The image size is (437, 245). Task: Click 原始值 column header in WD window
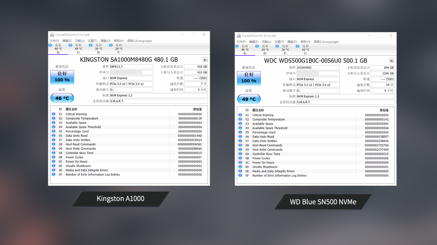click(384, 110)
